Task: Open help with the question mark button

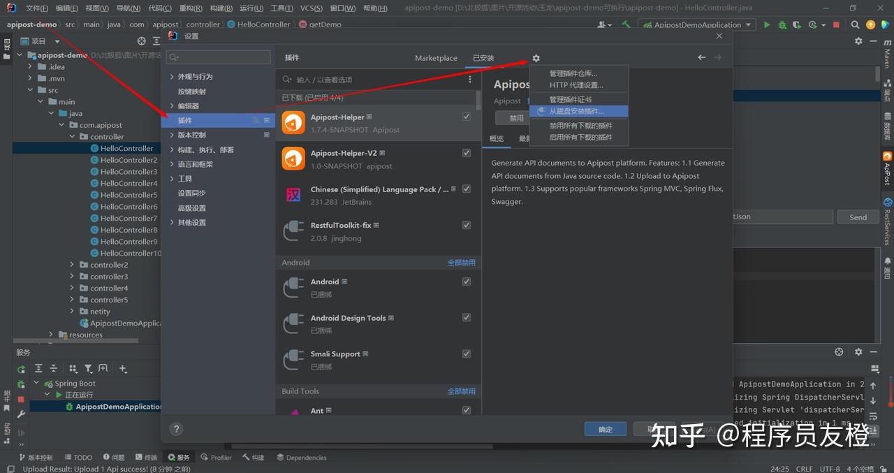Action: pyautogui.click(x=176, y=429)
